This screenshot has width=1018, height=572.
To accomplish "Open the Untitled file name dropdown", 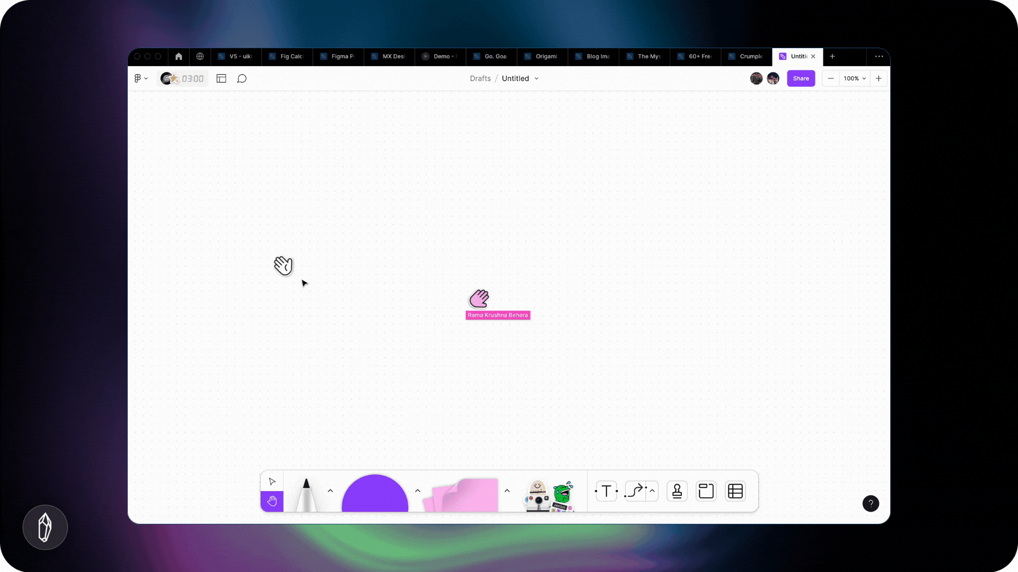I will pyautogui.click(x=520, y=78).
